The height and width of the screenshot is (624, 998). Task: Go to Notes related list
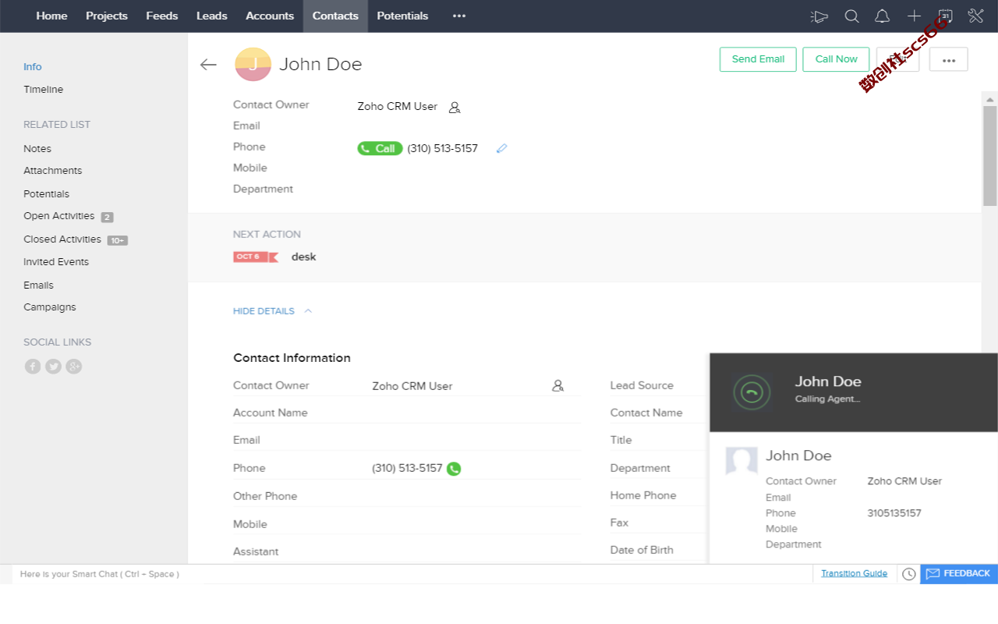pos(37,149)
